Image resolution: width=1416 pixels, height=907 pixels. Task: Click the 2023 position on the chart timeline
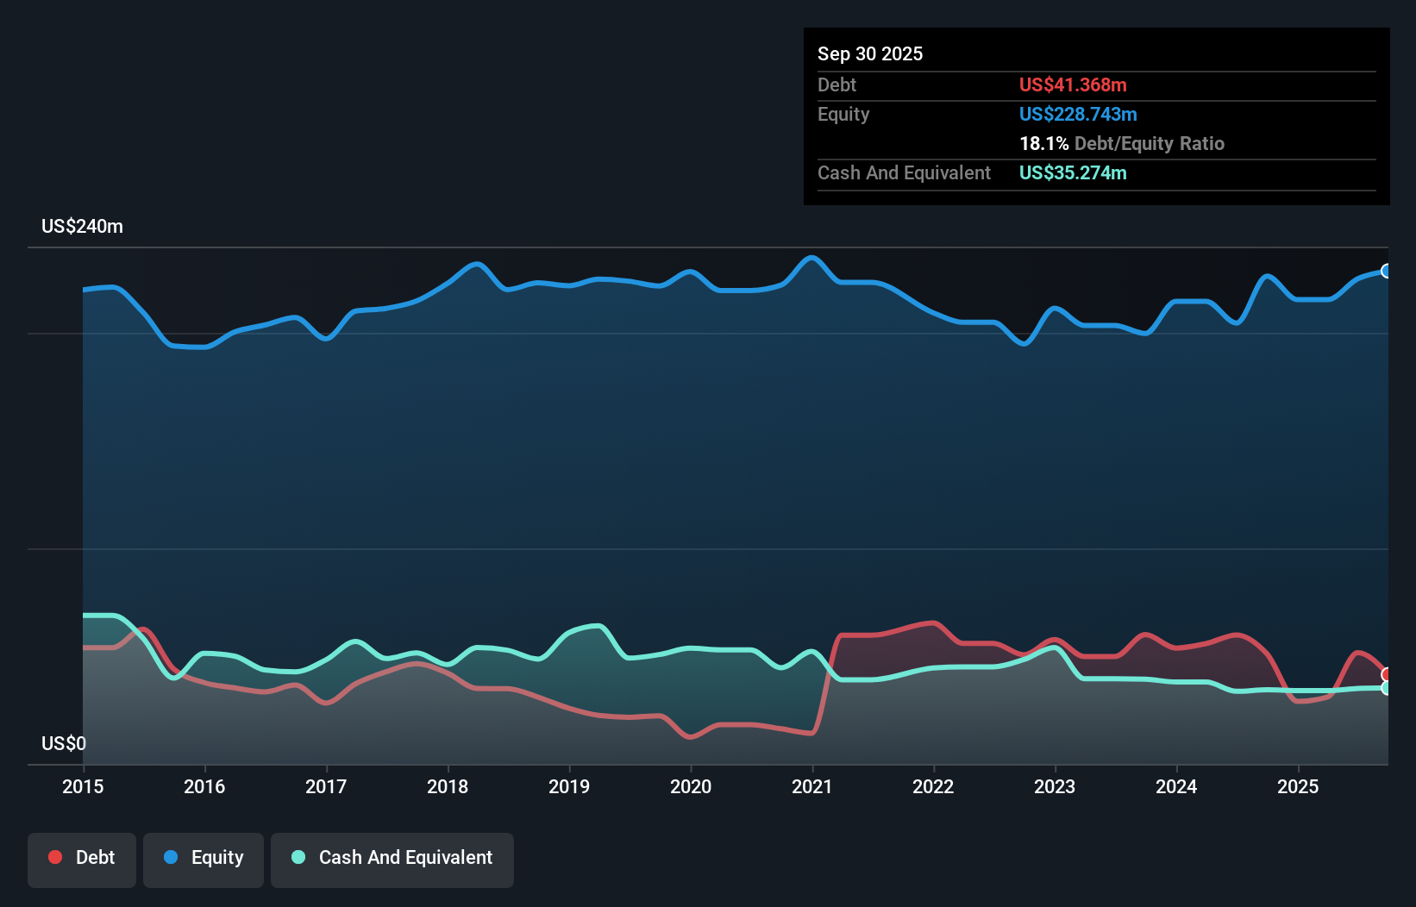click(x=1056, y=786)
